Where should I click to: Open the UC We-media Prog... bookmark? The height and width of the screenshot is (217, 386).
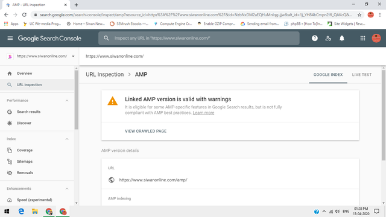point(42,24)
